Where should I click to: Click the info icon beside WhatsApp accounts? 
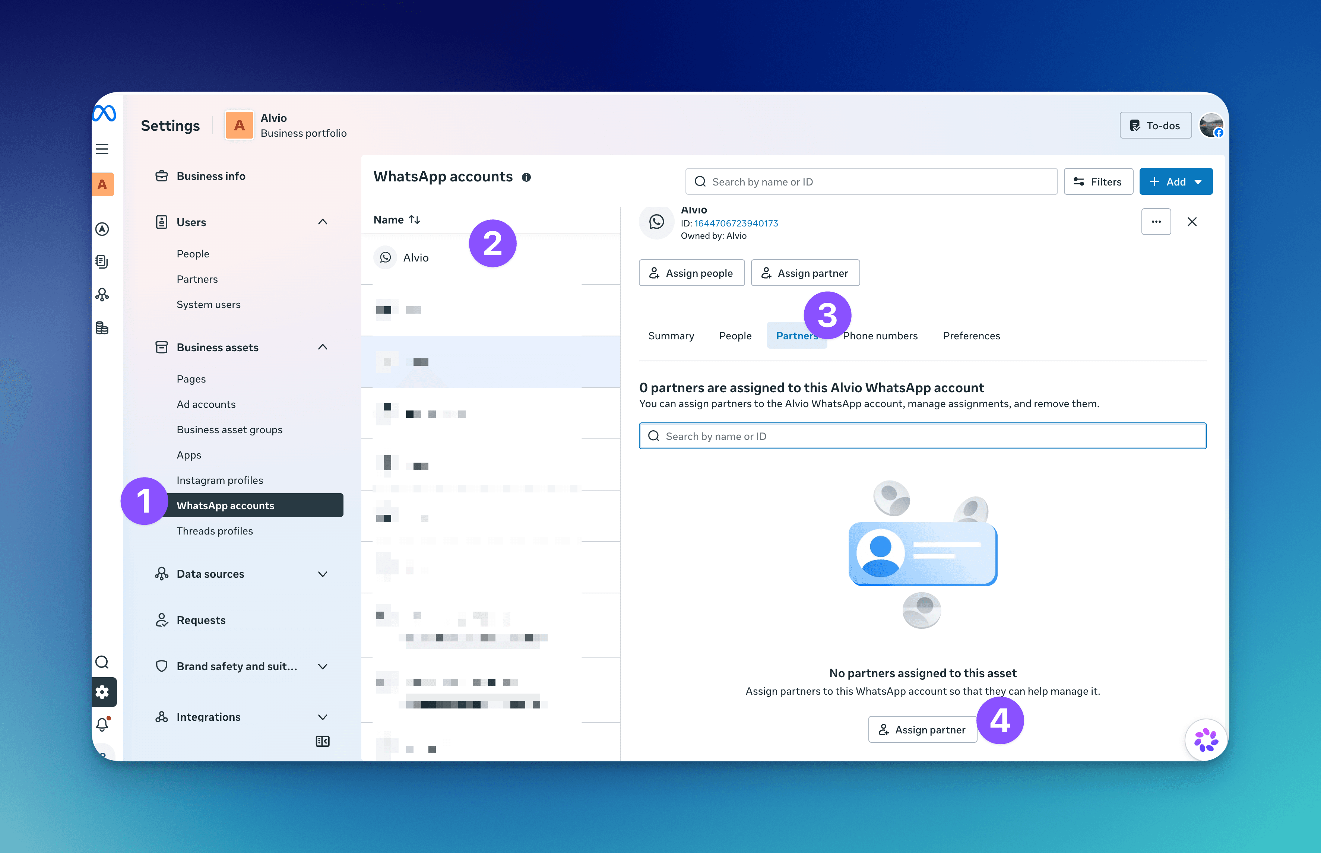[x=526, y=177]
